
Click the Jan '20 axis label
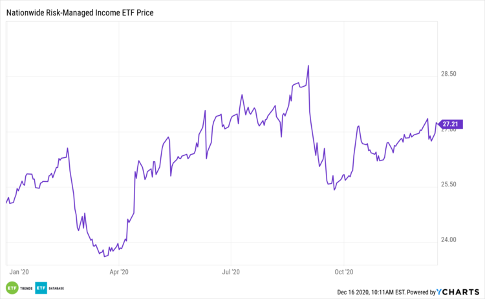[x=19, y=272]
